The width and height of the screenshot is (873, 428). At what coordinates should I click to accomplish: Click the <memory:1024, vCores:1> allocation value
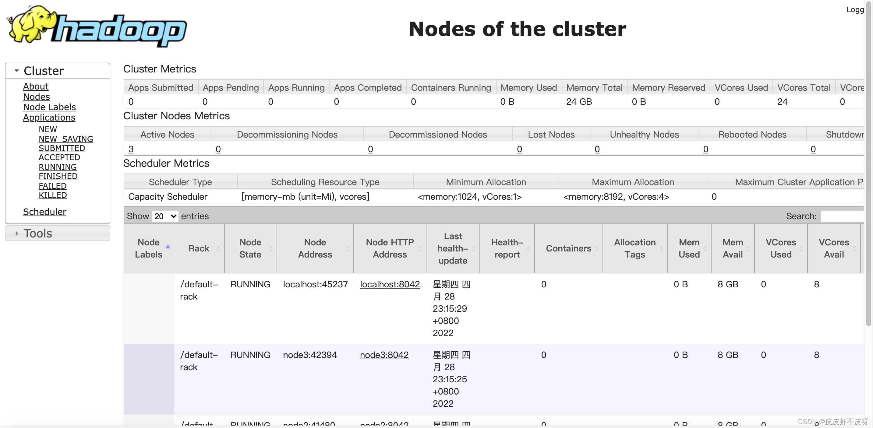point(470,196)
